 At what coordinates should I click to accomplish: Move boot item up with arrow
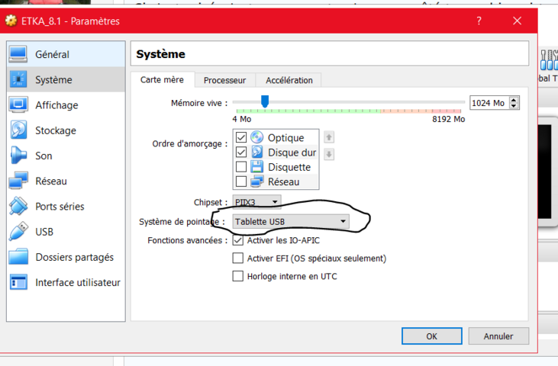point(329,137)
